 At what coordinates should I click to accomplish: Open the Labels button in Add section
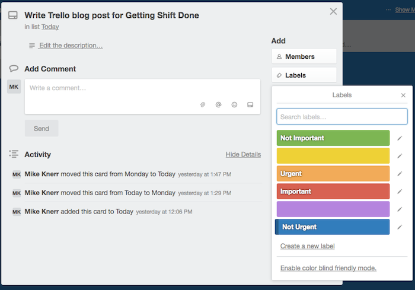304,75
